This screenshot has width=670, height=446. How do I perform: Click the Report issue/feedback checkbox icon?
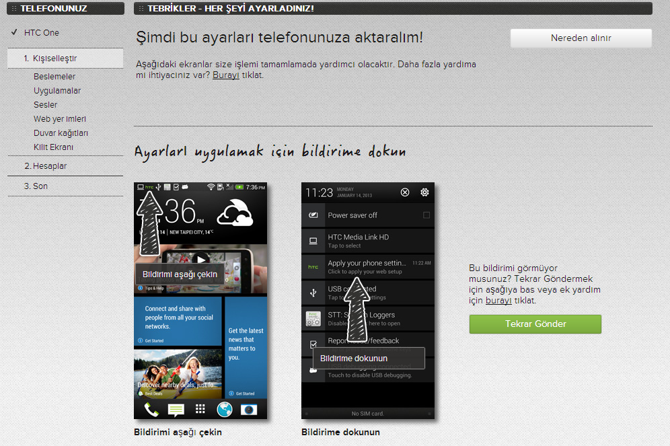click(x=313, y=344)
